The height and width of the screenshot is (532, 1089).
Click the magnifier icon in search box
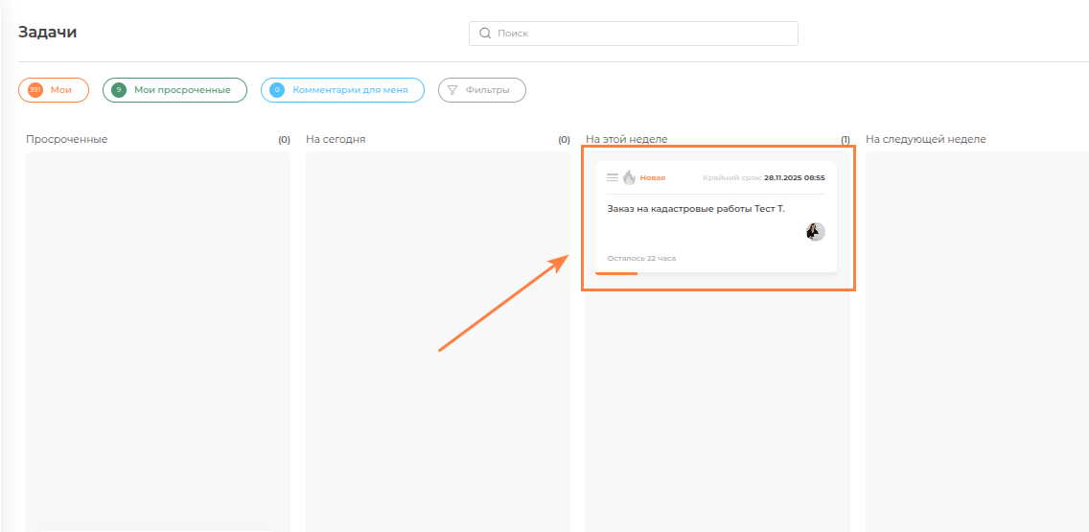coord(484,34)
